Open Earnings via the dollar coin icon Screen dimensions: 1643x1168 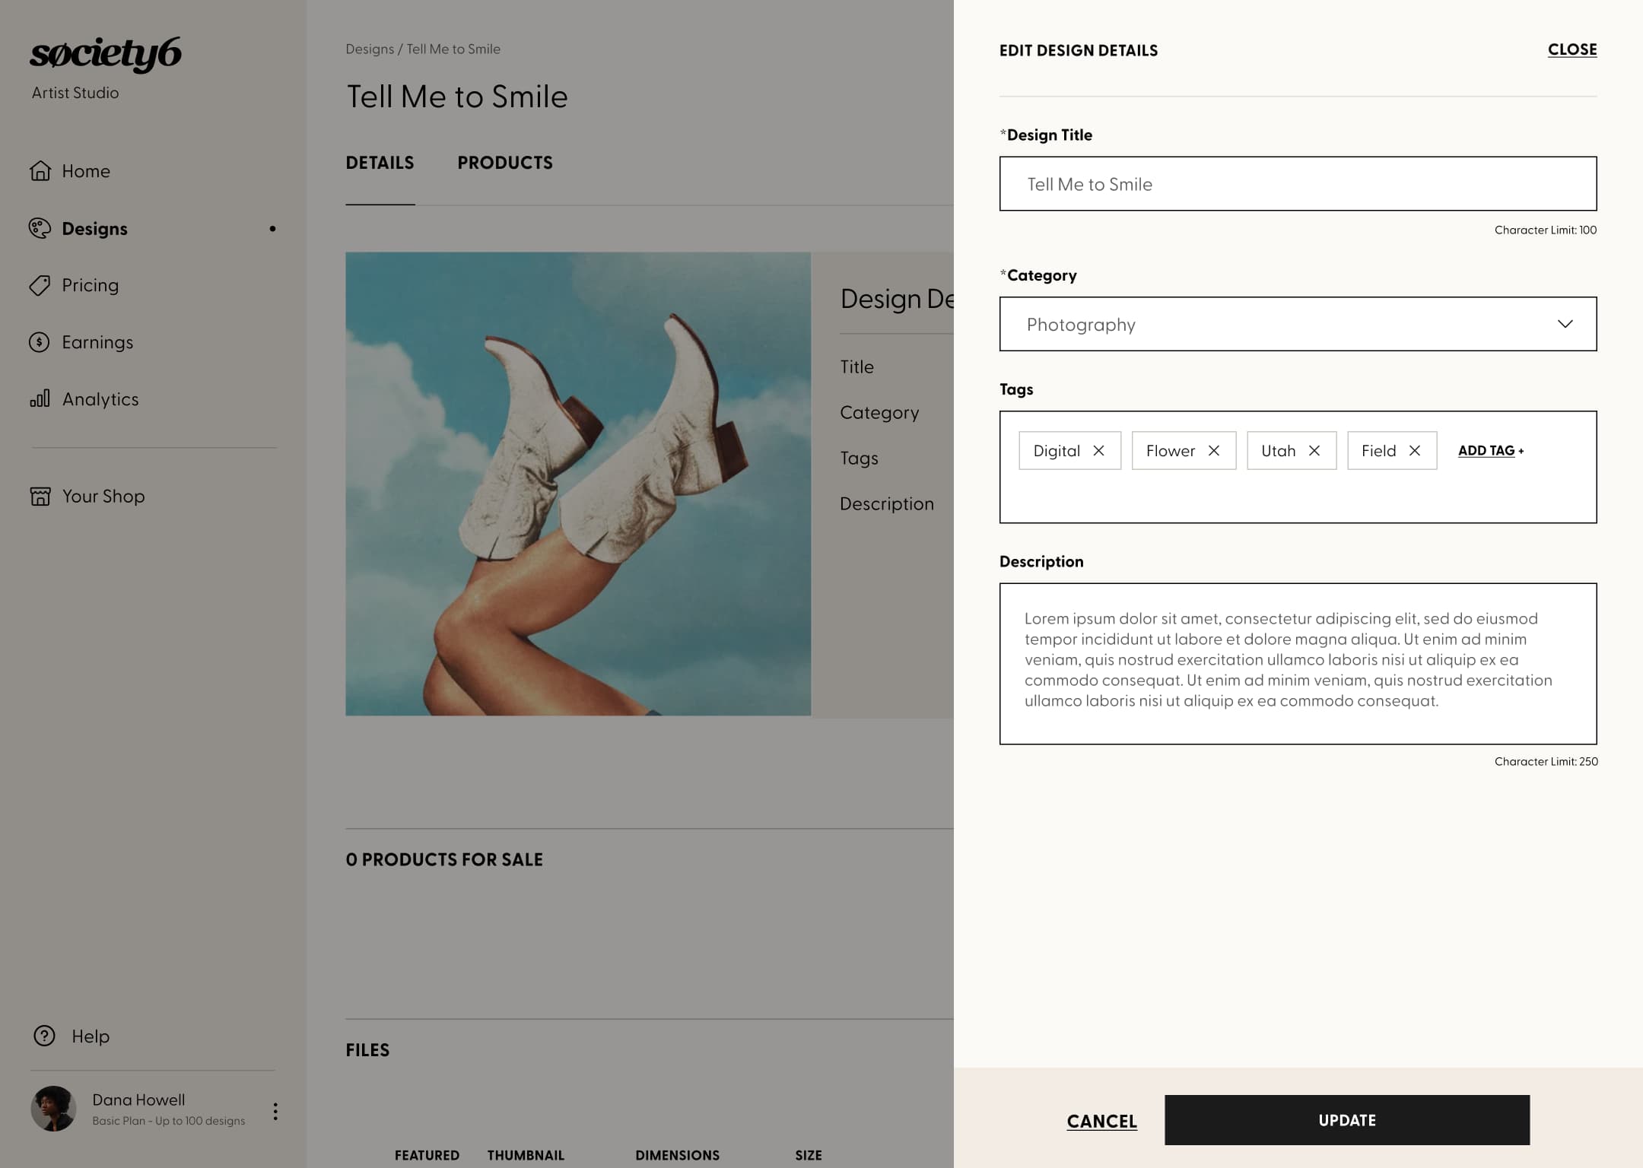[x=40, y=342]
